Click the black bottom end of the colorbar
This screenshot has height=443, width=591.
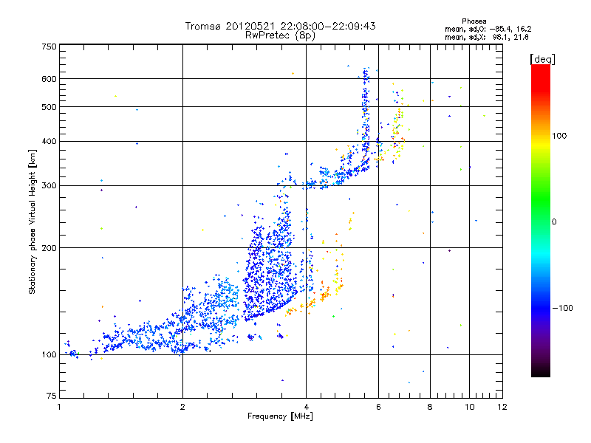click(541, 373)
